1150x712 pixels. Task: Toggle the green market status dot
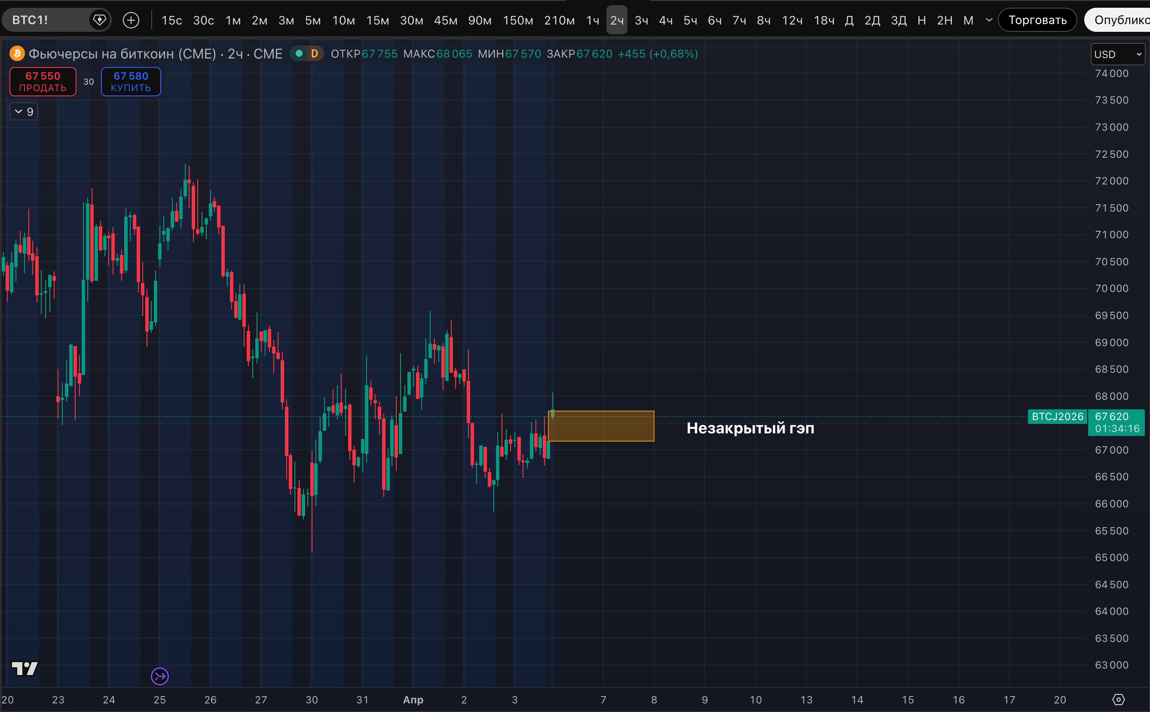pos(299,54)
